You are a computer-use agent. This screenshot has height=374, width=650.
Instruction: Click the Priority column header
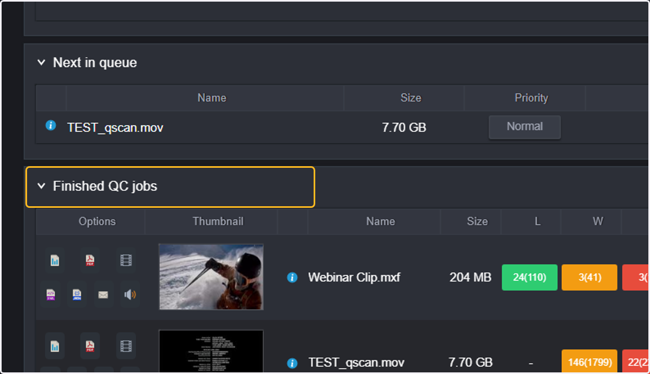[x=531, y=98]
